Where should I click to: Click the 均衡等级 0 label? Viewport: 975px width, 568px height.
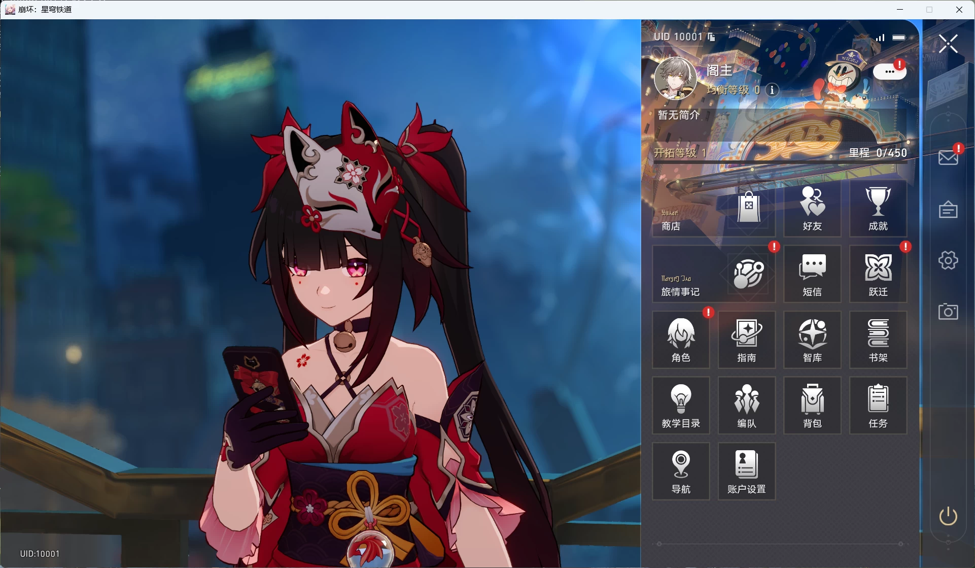tap(733, 90)
